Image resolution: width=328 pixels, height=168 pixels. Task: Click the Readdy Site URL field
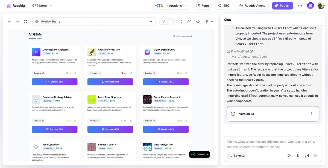[x=94, y=22]
